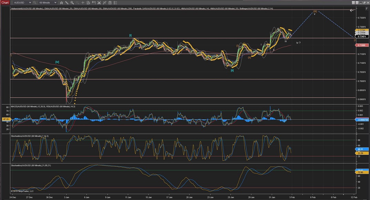Viewport: 370px width, 200px height.
Task: Click the HeikenAshi8 and EMA indicator label line
Action: click(142, 9)
